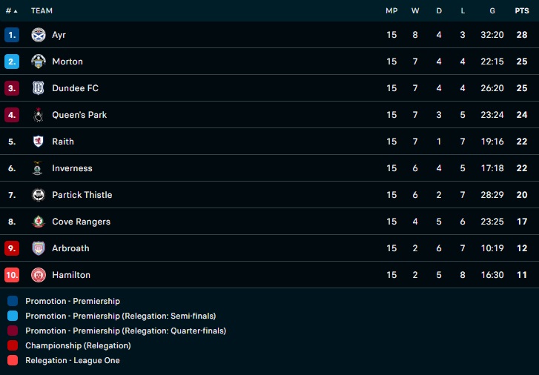Click the Raith club crest icon
The height and width of the screenshot is (375, 539).
(x=39, y=142)
